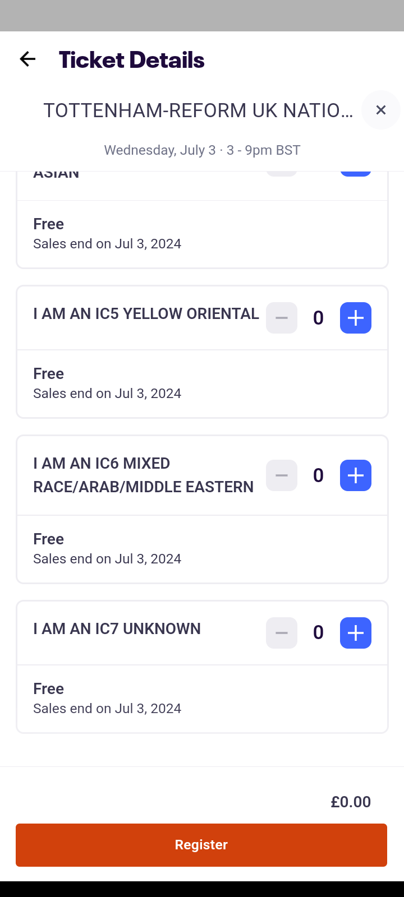
Task: Tap the IC7 ticket quantity number
Action: click(x=318, y=632)
